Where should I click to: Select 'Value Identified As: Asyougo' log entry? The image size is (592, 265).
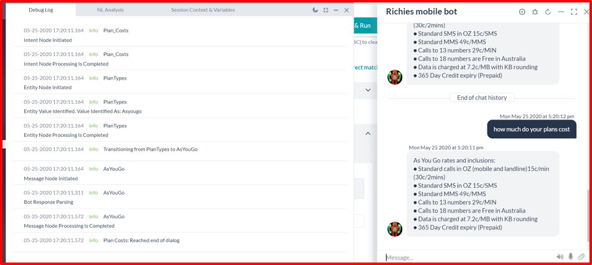[x=83, y=111]
